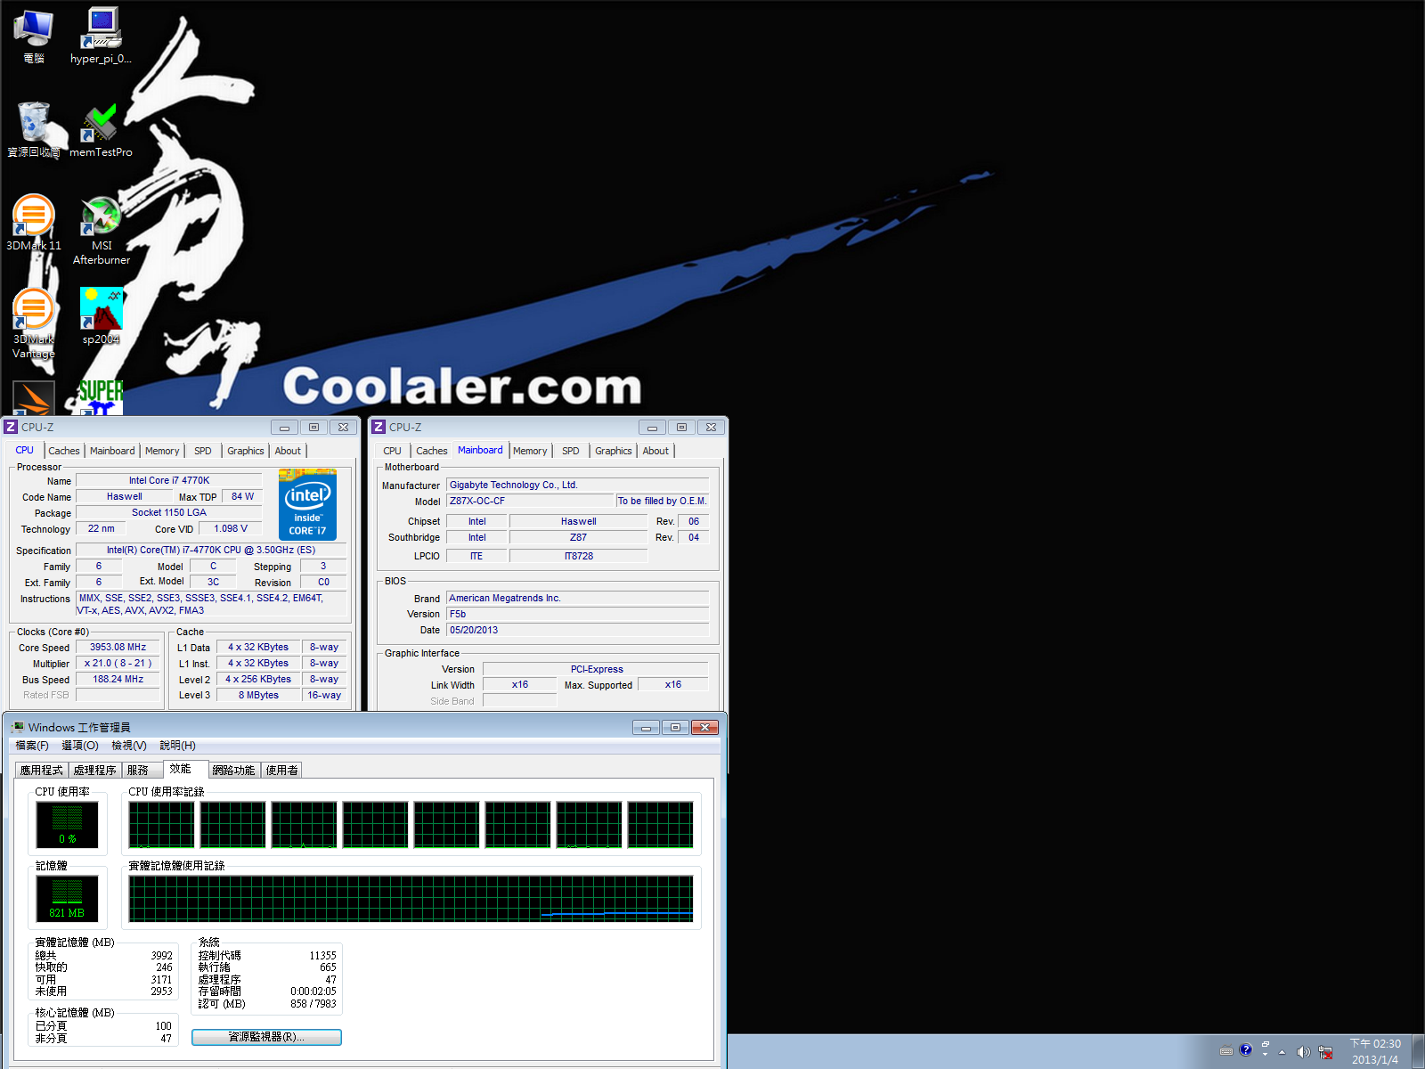Image resolution: width=1425 pixels, height=1069 pixels.
Task: Click the Intel Core i7 logo in CPU-Z
Action: pyautogui.click(x=307, y=505)
